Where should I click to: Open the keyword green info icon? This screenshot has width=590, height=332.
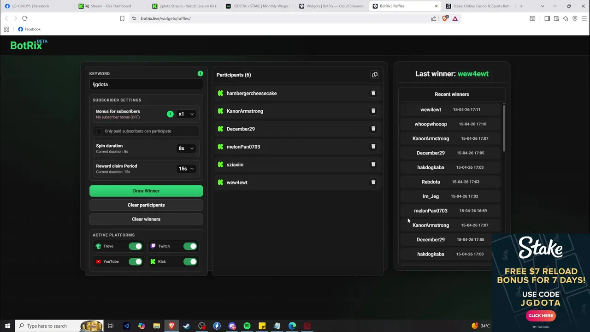[200, 73]
